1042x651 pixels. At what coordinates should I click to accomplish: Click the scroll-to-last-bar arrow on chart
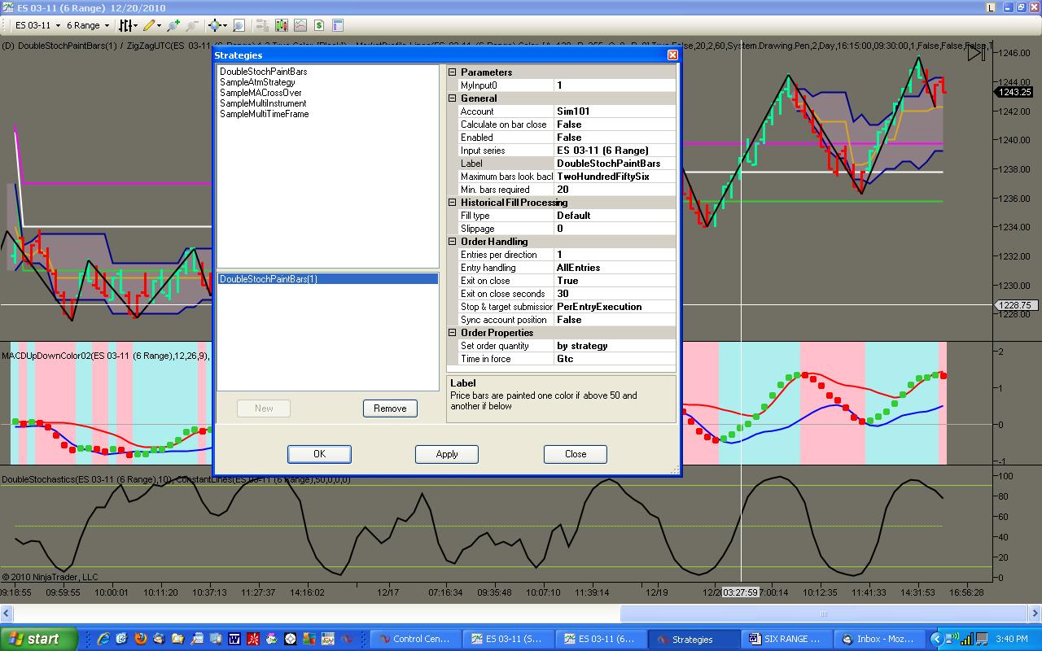(x=976, y=54)
